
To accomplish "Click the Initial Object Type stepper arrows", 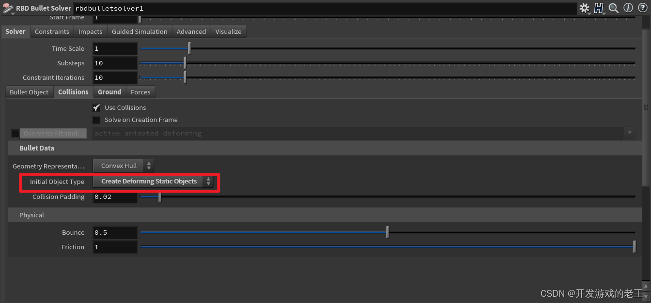I will point(208,182).
